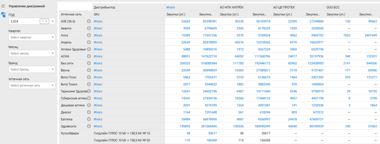Click the АО НПК КАТРЕН header
Image resolution: width=380 pixels, height=144 pixels.
232,7
